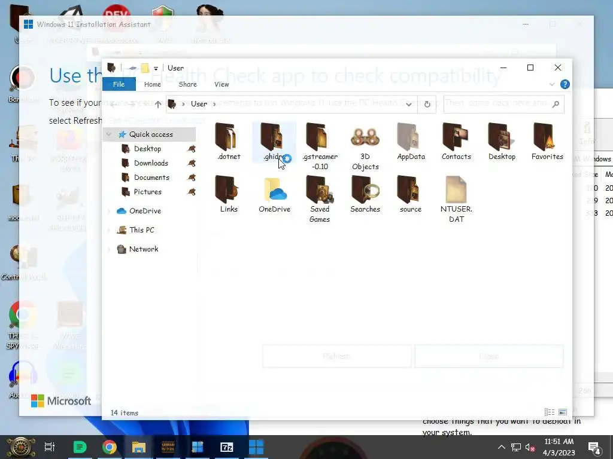The image size is (613, 459).
Task: Switch to details view in status bar
Action: coord(550,412)
